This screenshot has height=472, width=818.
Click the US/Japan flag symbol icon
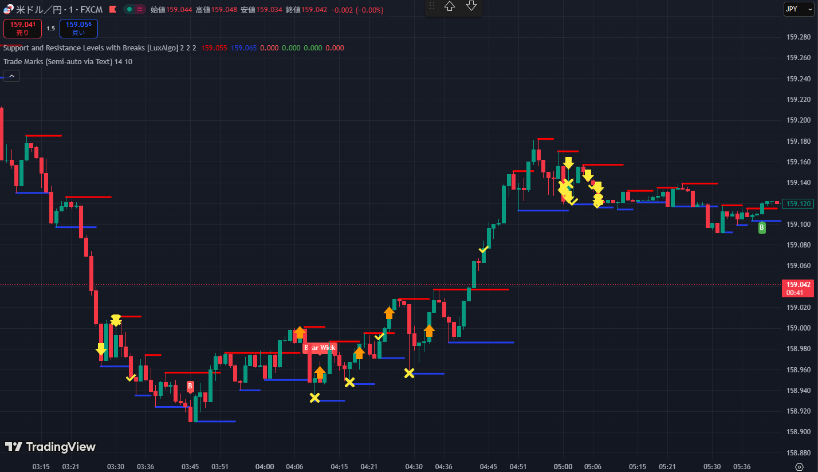[9, 9]
